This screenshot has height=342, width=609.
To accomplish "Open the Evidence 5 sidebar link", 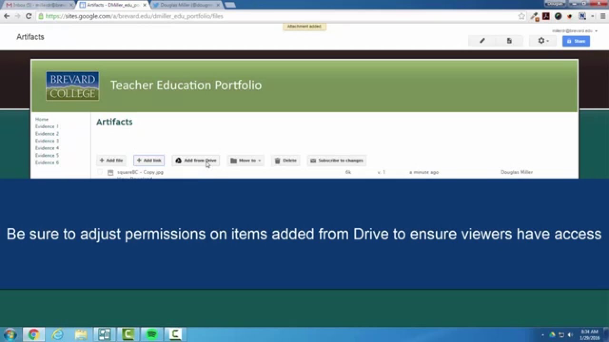I will [47, 155].
